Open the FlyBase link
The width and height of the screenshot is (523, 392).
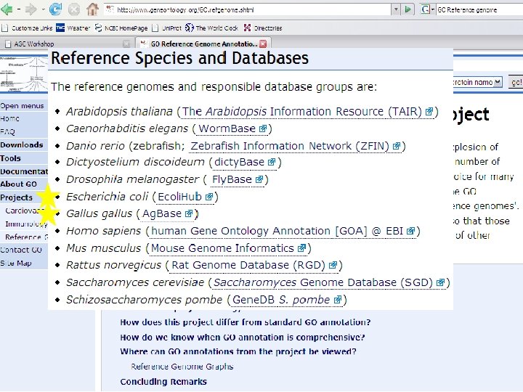[232, 180]
